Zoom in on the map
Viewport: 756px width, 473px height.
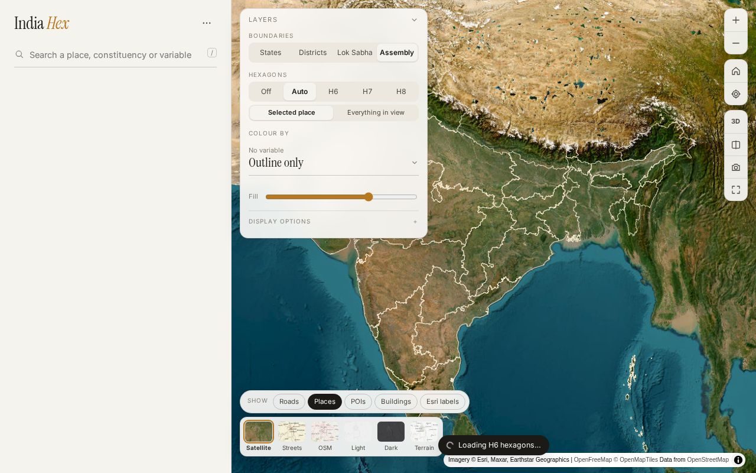(x=736, y=20)
